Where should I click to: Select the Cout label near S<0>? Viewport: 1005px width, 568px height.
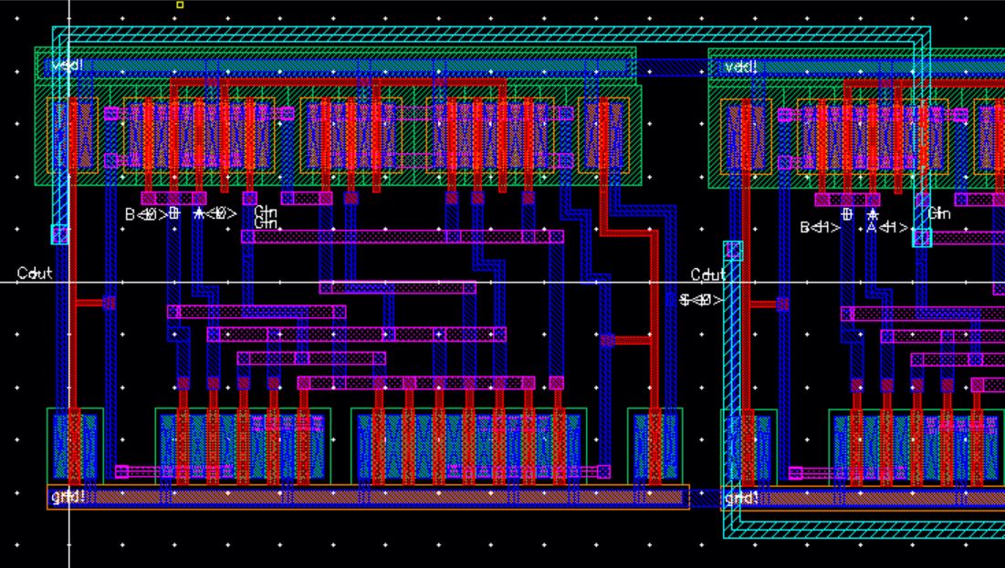708,274
